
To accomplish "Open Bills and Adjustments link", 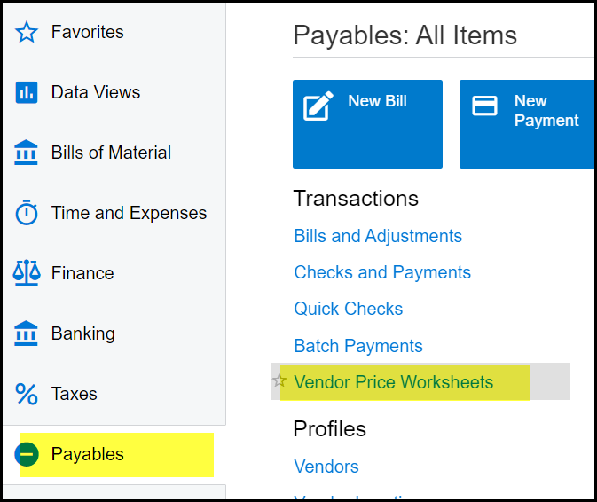I will pos(378,236).
